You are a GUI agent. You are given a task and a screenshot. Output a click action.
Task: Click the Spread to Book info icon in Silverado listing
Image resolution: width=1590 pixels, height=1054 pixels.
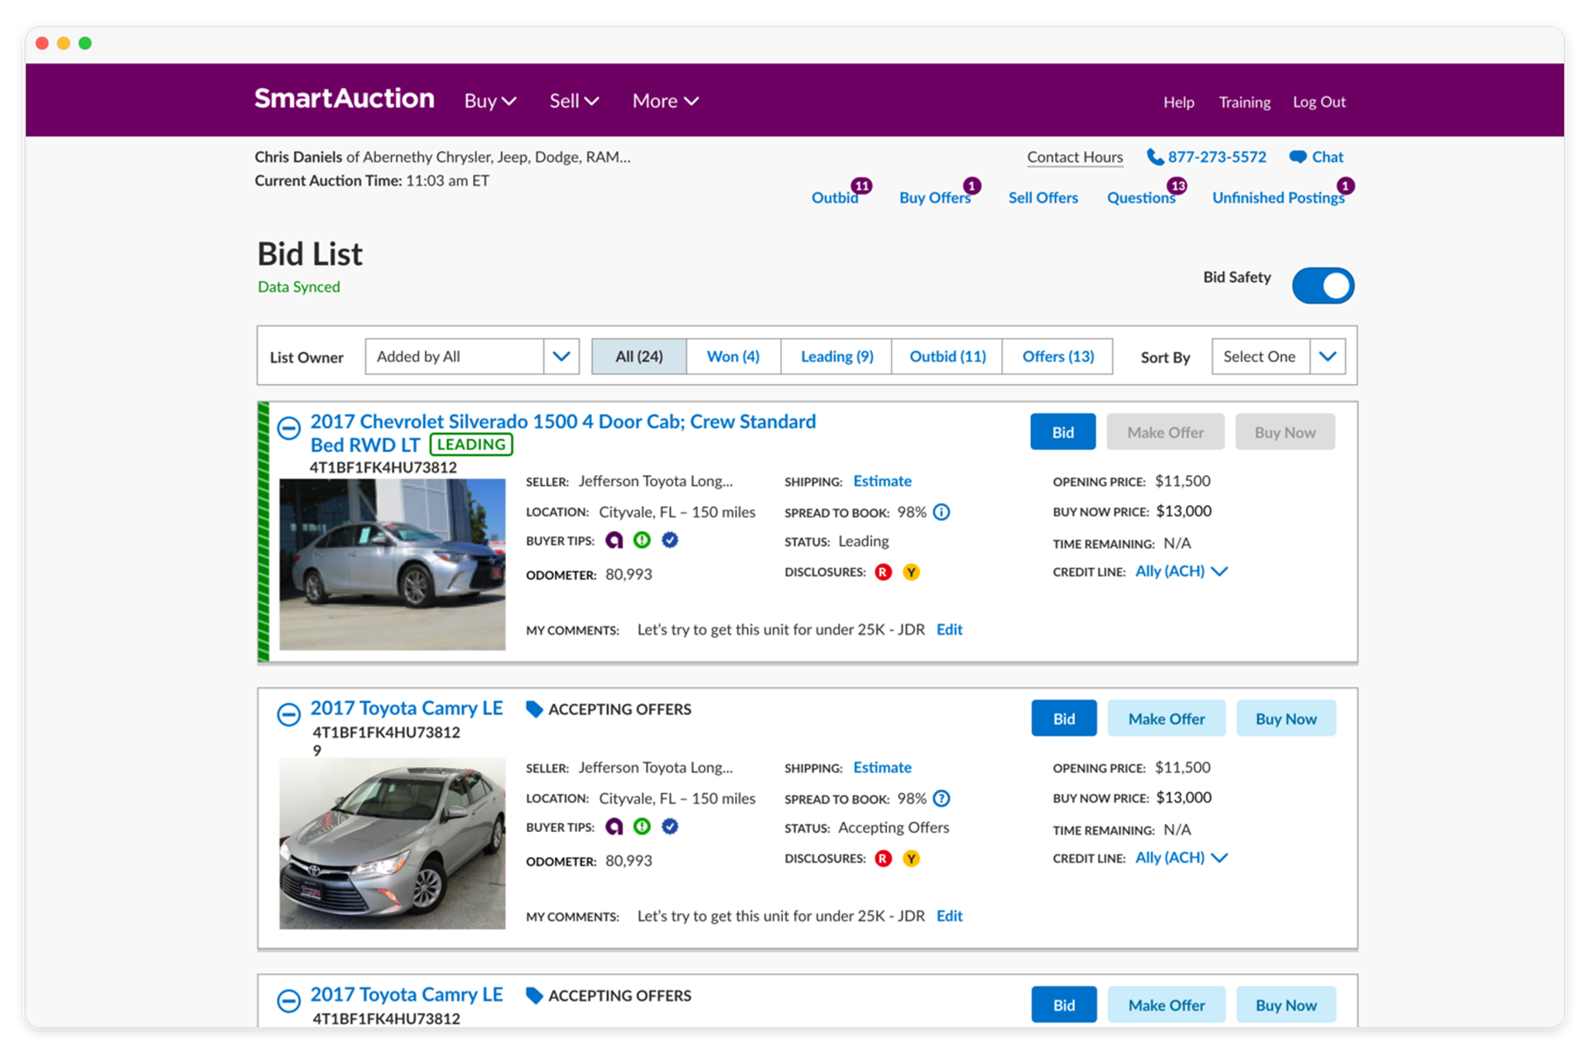942,513
